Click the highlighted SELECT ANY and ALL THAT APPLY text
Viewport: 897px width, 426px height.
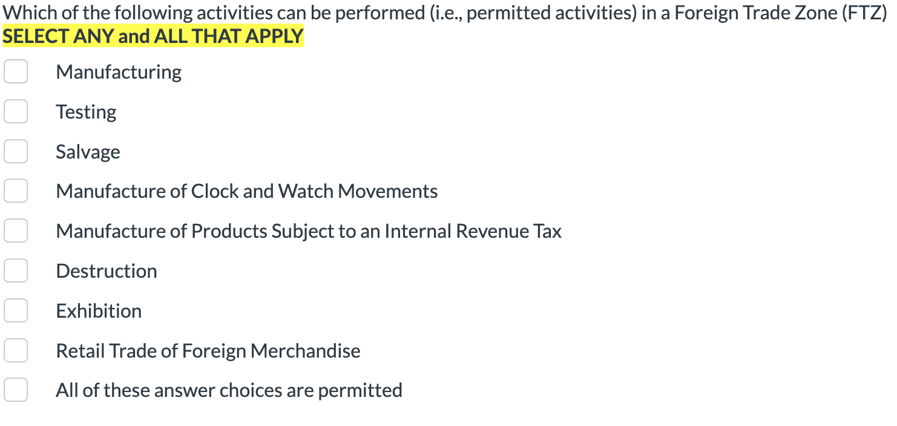tap(153, 36)
